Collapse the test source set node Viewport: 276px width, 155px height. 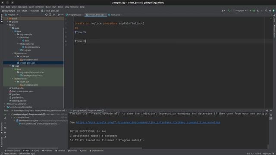10,66
